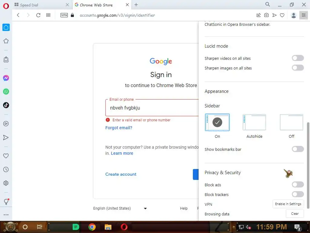Viewport: 310px width, 233px height.
Task: Open the sidebar lightbulb tips icon
Action: (6, 201)
